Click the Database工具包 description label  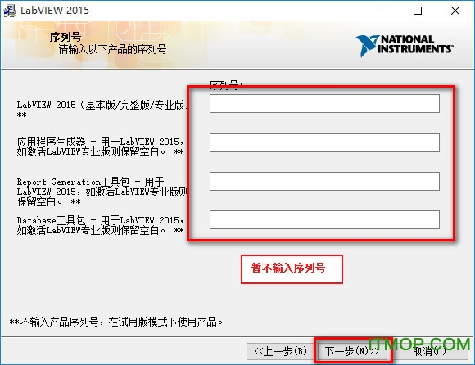click(x=100, y=225)
